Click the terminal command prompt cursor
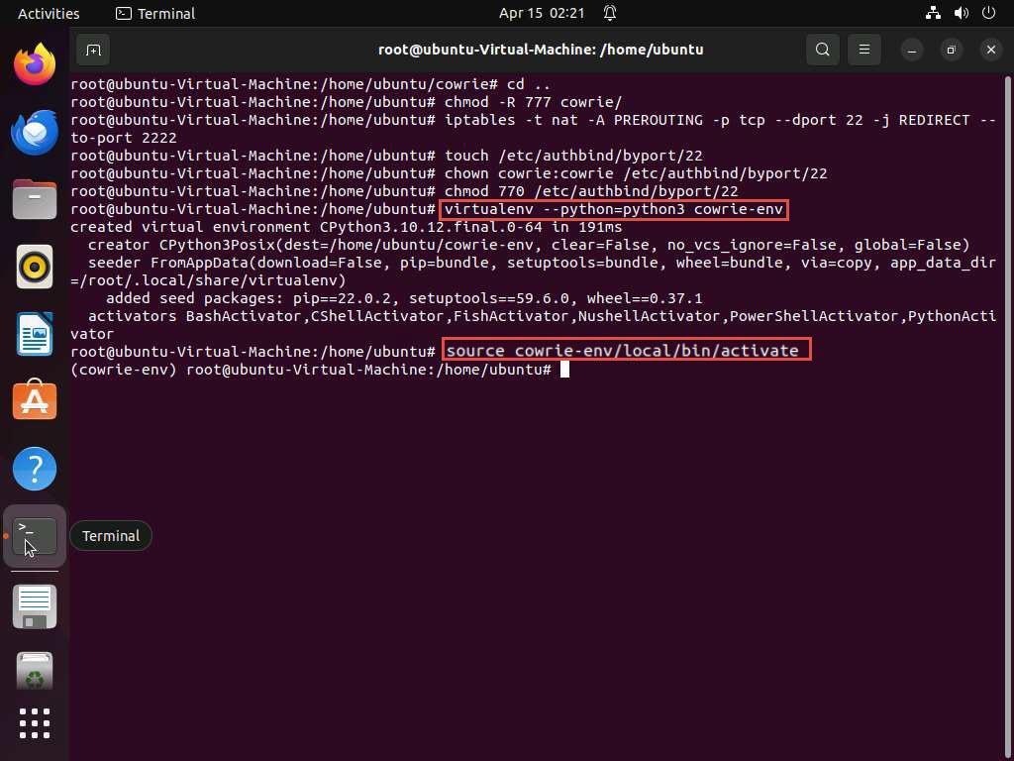This screenshot has height=761, width=1014. pyautogui.click(x=564, y=370)
